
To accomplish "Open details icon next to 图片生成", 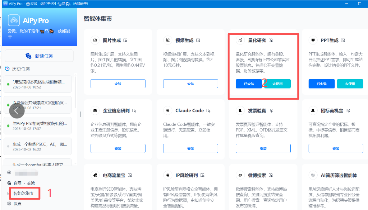I will click(x=125, y=40).
